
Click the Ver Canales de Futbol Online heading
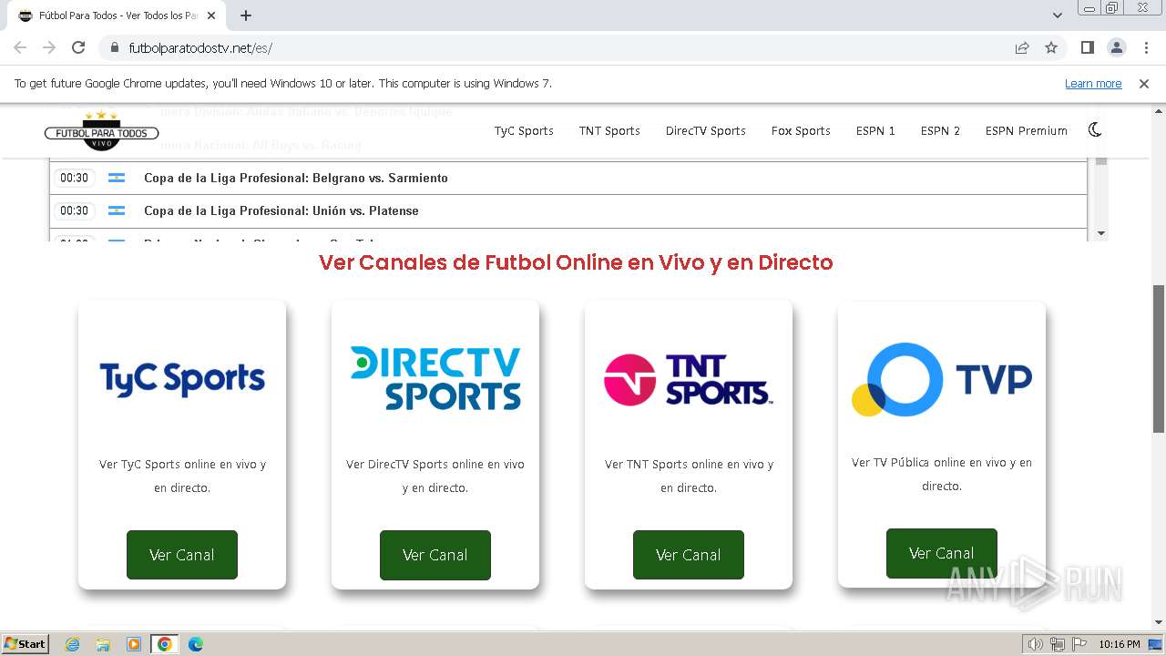[x=576, y=262]
